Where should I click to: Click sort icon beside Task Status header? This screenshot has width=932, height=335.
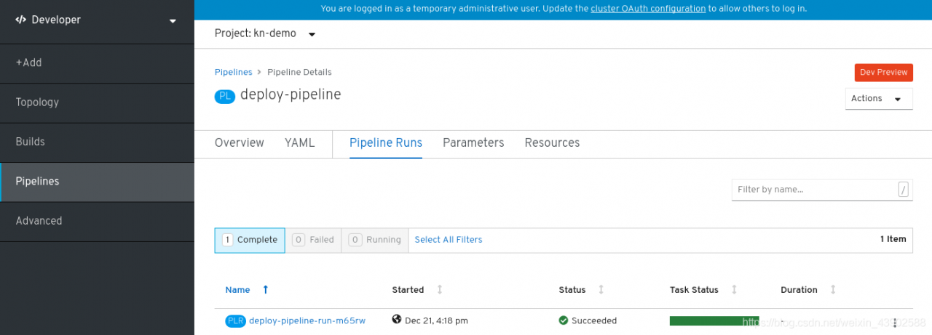tap(734, 290)
